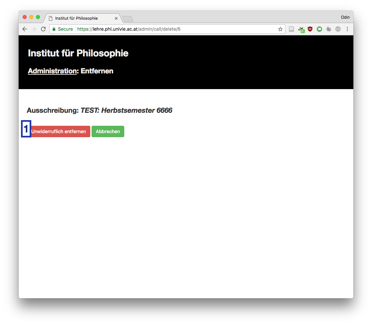This screenshot has height=325, width=372.
Task: Cancel deletion with the Abbrechen button
Action: click(x=108, y=131)
